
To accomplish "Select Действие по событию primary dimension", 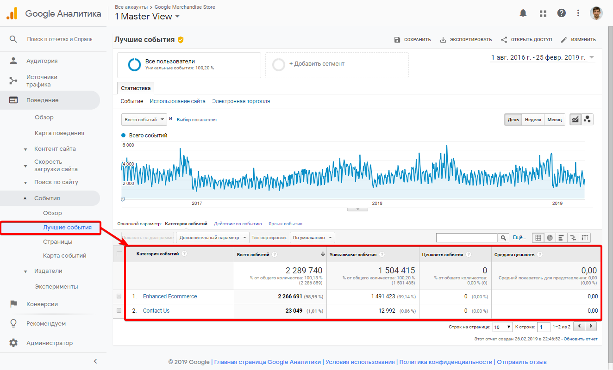I will coord(238,224).
